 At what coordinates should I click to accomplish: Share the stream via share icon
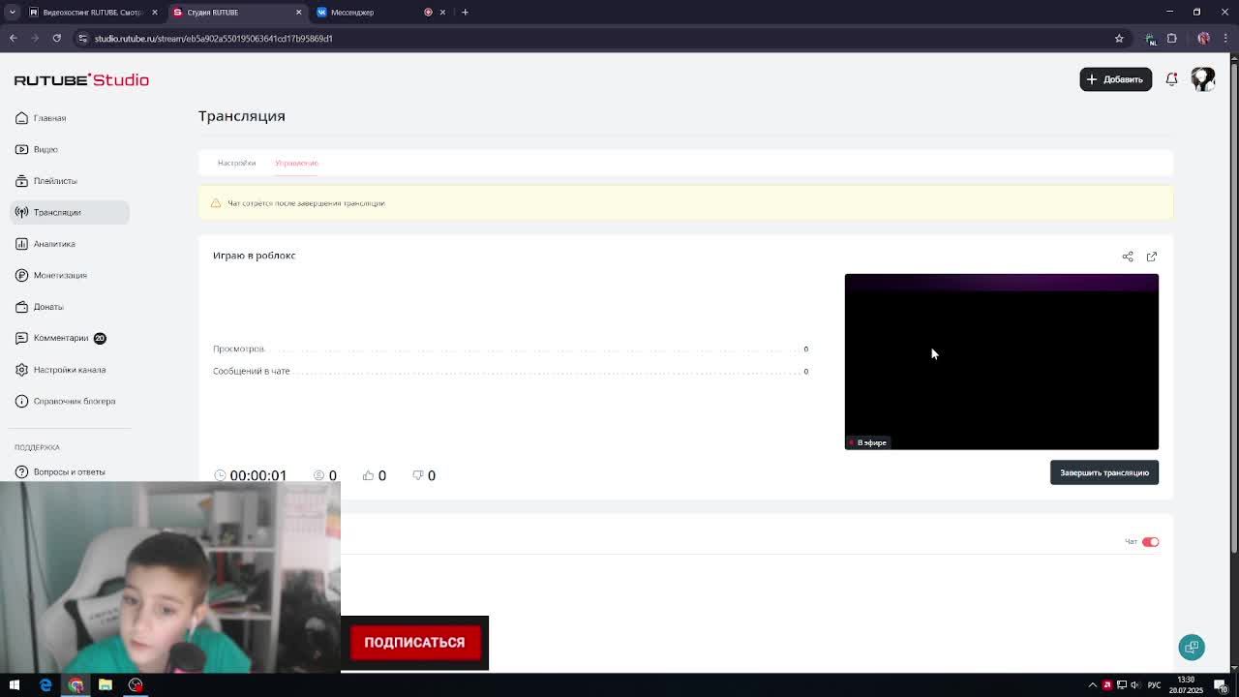click(1128, 257)
